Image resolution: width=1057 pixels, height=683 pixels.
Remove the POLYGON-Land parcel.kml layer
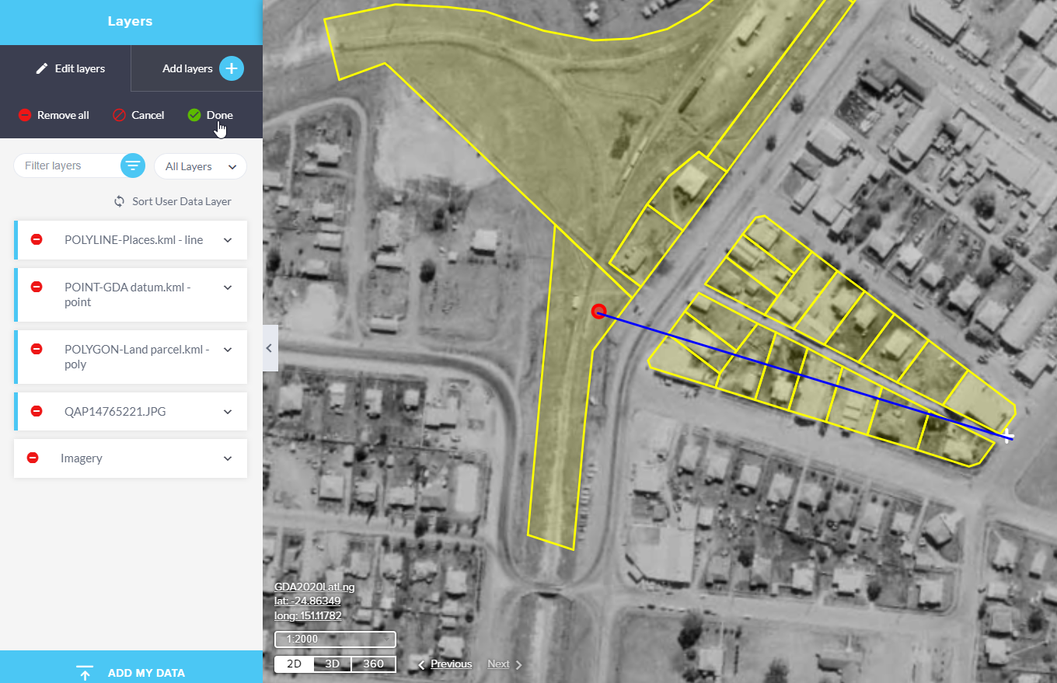37,350
